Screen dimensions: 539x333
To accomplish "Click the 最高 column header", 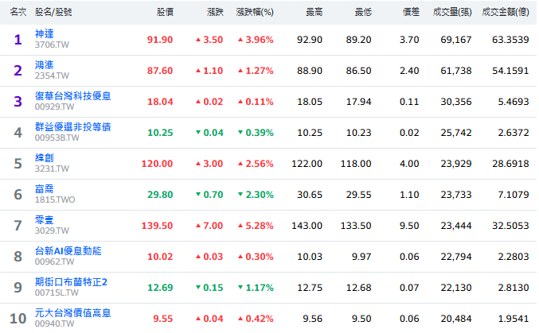I will pos(314,12).
